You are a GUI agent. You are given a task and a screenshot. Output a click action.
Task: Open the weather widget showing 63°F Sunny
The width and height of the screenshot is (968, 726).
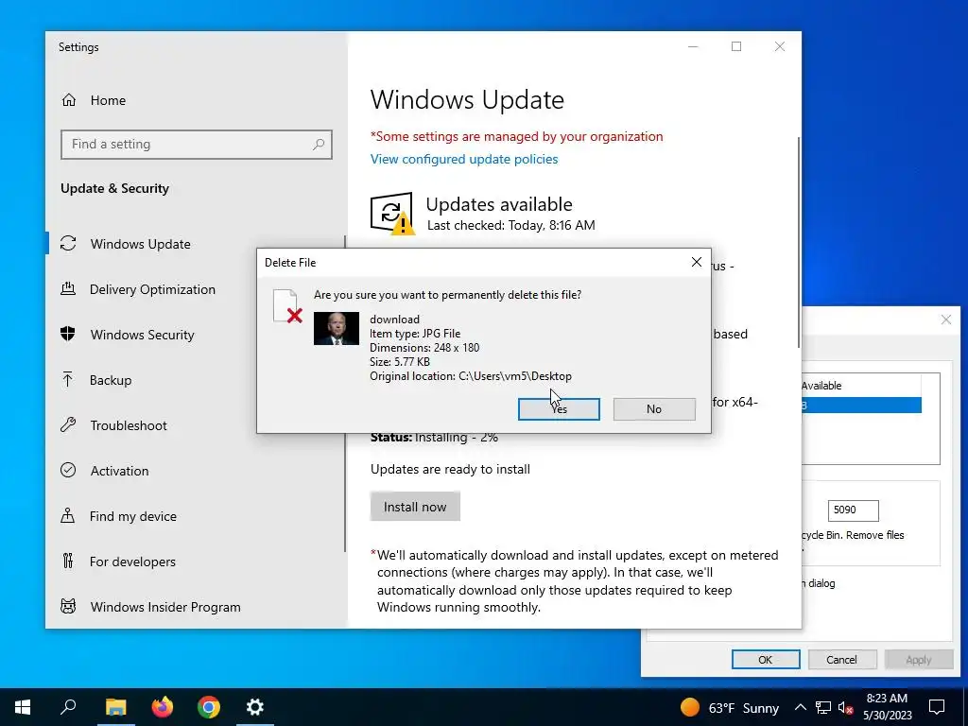click(729, 707)
